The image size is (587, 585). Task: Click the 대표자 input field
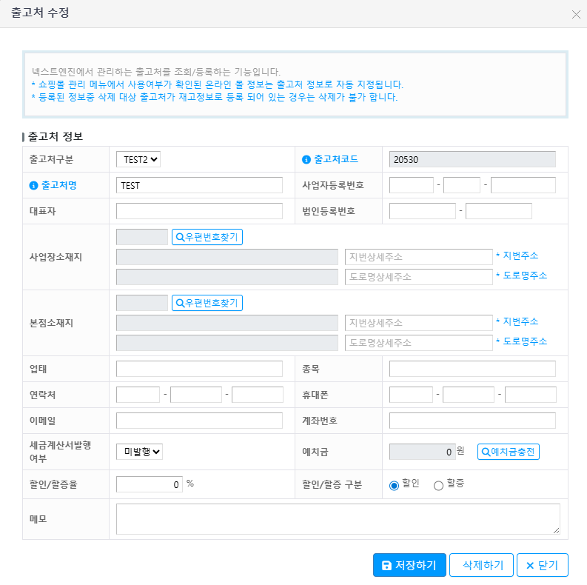pyautogui.click(x=199, y=211)
